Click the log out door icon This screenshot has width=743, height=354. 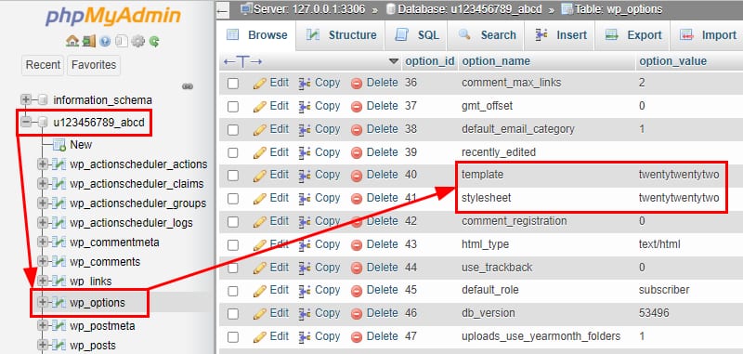88,41
